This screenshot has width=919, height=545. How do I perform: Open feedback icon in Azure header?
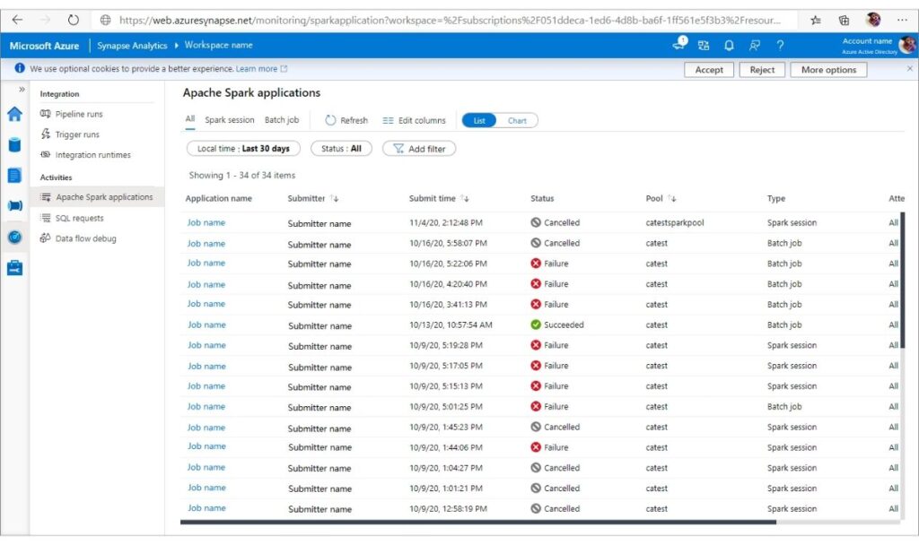[754, 45]
